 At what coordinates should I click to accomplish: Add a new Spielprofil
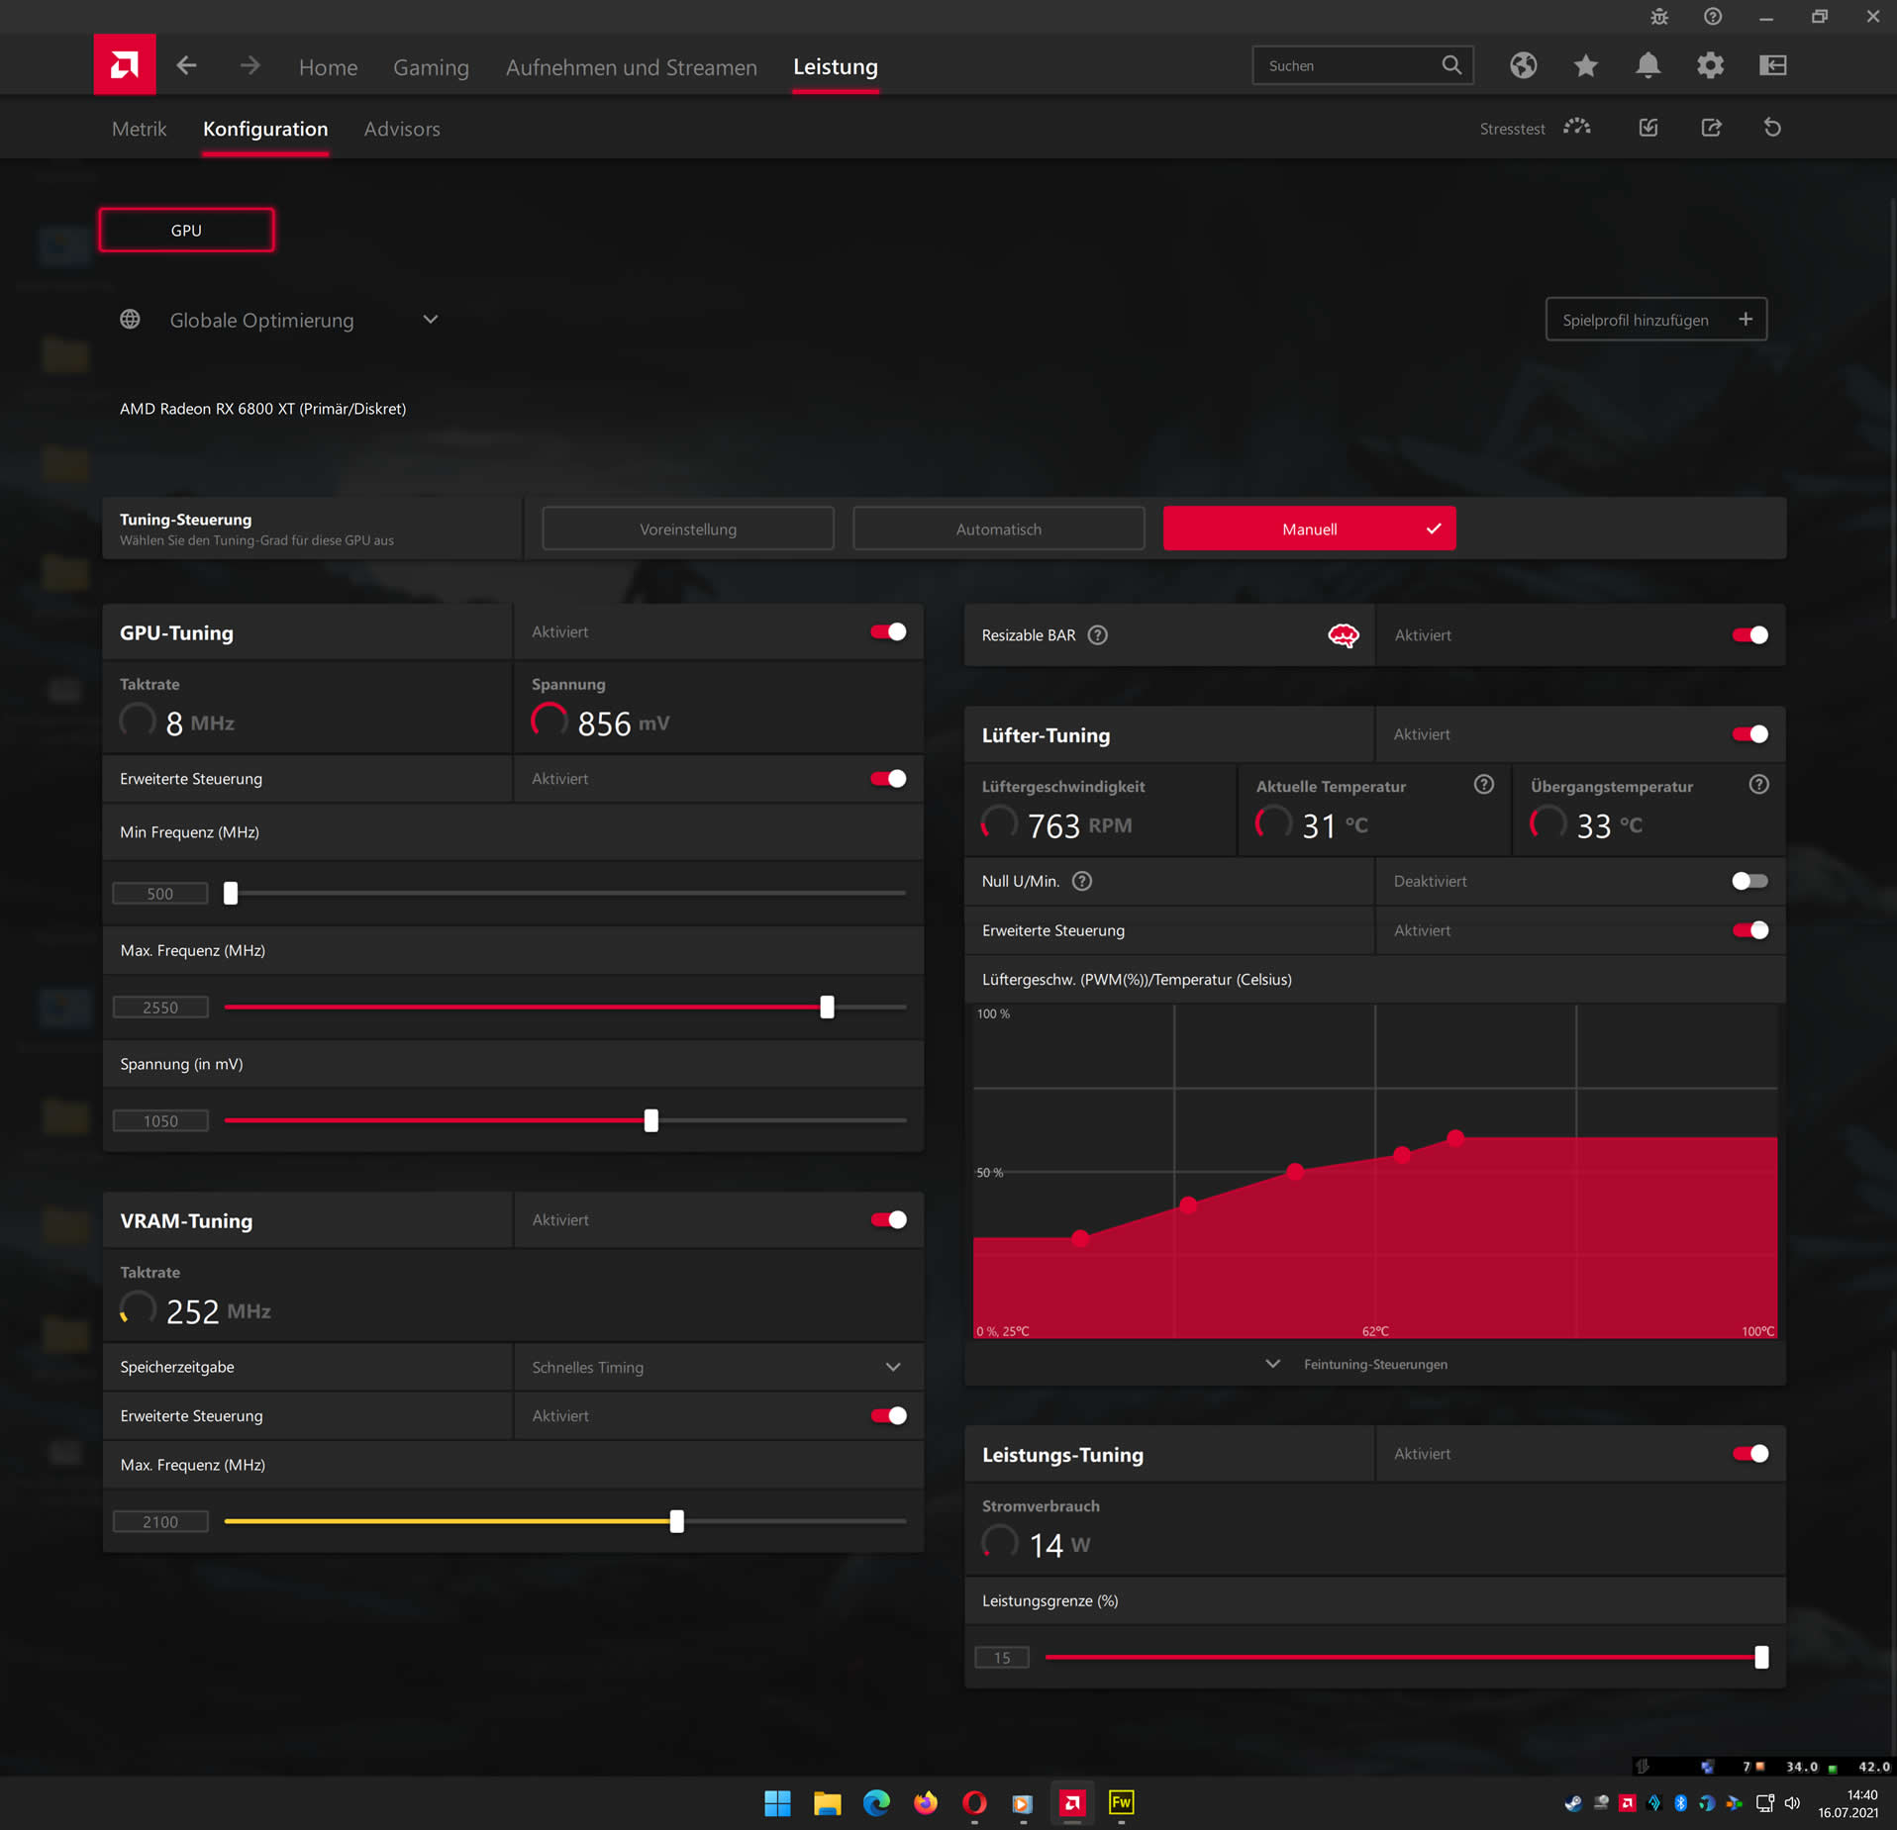pos(1655,319)
